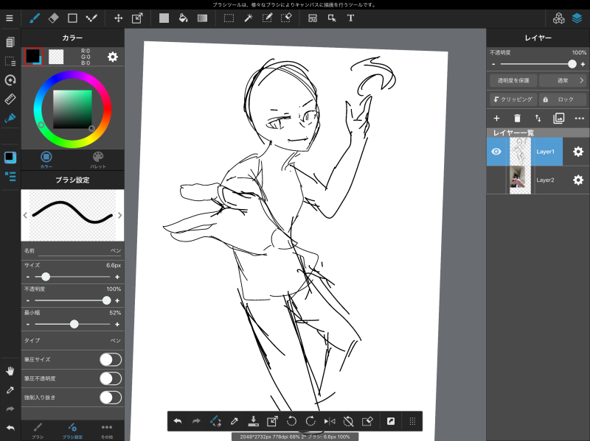Toggle the 筆圧サイズ switch
The width and height of the screenshot is (590, 441).
(110, 359)
